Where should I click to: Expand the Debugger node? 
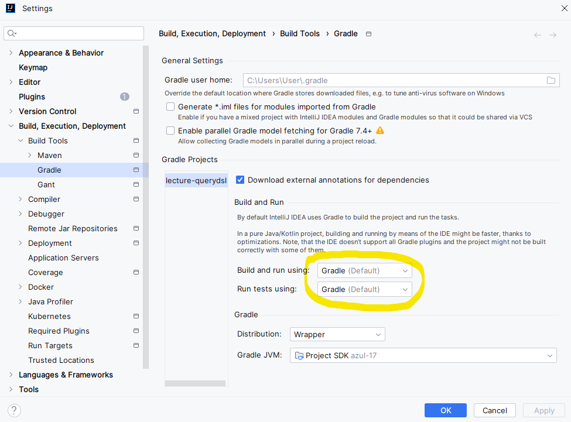20,214
